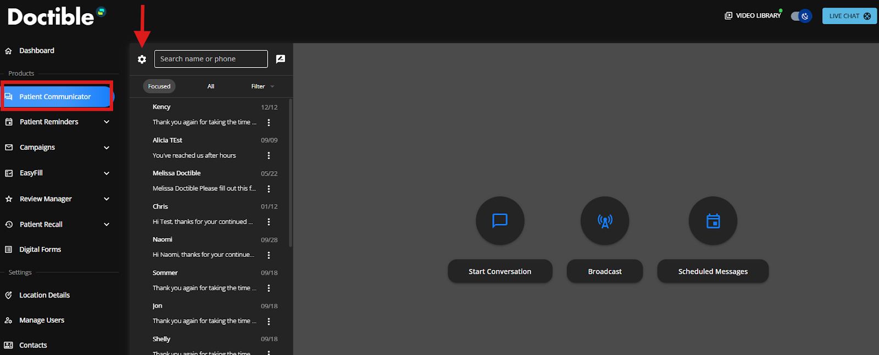This screenshot has height=355, width=879.
Task: Open Kency conversation
Action: (x=211, y=115)
